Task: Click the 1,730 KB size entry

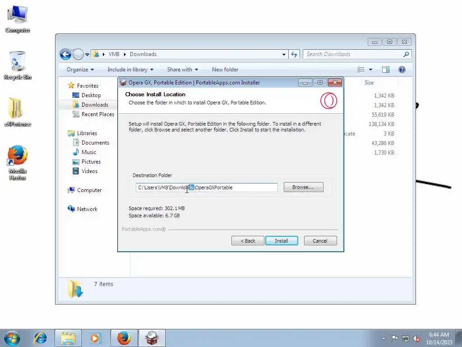Action: tap(384, 153)
